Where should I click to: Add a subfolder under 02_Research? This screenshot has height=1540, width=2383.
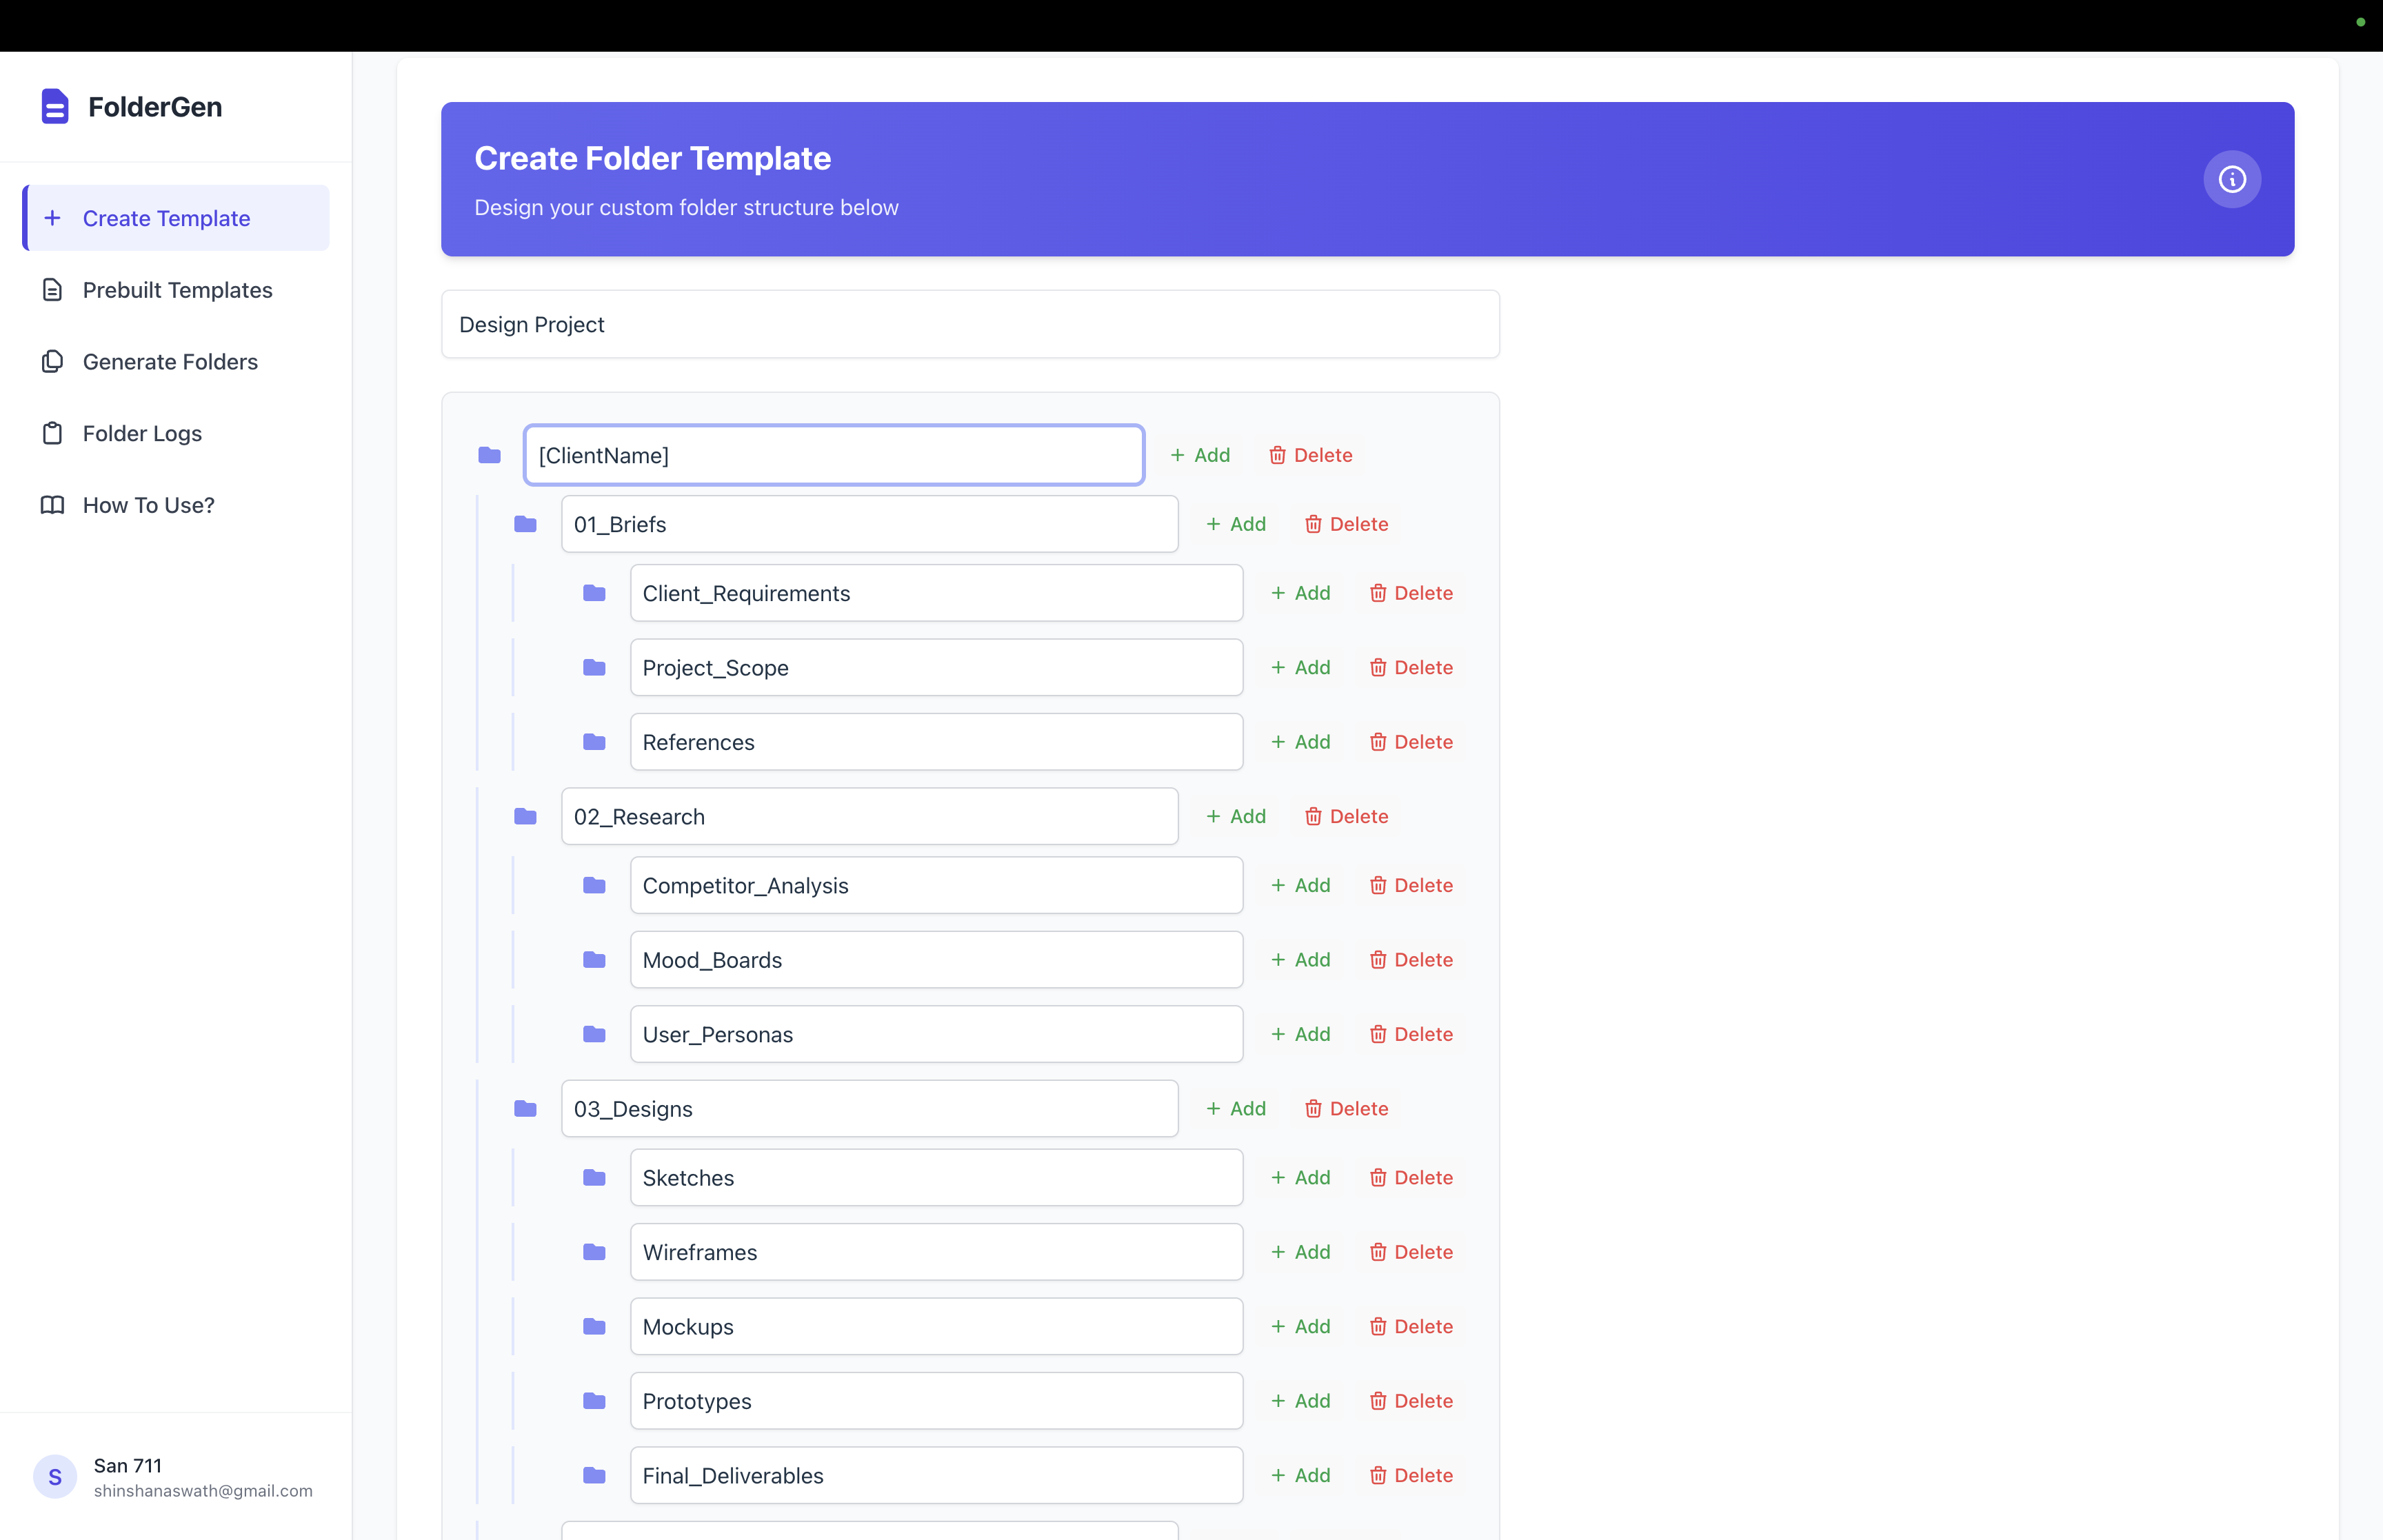tap(1236, 816)
